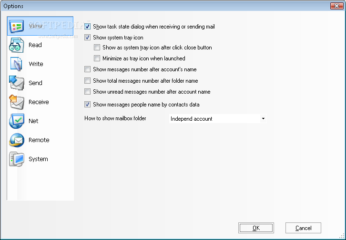The height and width of the screenshot is (240, 346).
Task: Toggle unread messages number after account name
Action: pos(87,92)
